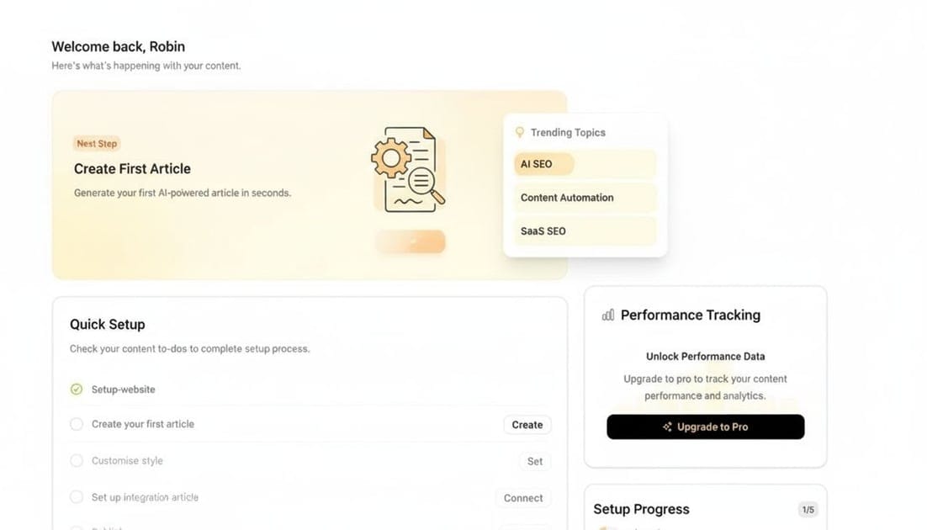Click Connect for Set up integration article
This screenshot has width=927, height=530.
pyautogui.click(x=522, y=498)
